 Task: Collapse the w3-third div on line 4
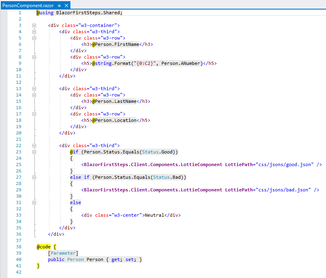point(34,32)
